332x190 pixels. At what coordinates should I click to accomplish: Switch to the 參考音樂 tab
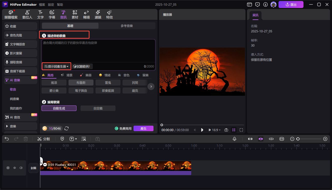(x=127, y=26)
